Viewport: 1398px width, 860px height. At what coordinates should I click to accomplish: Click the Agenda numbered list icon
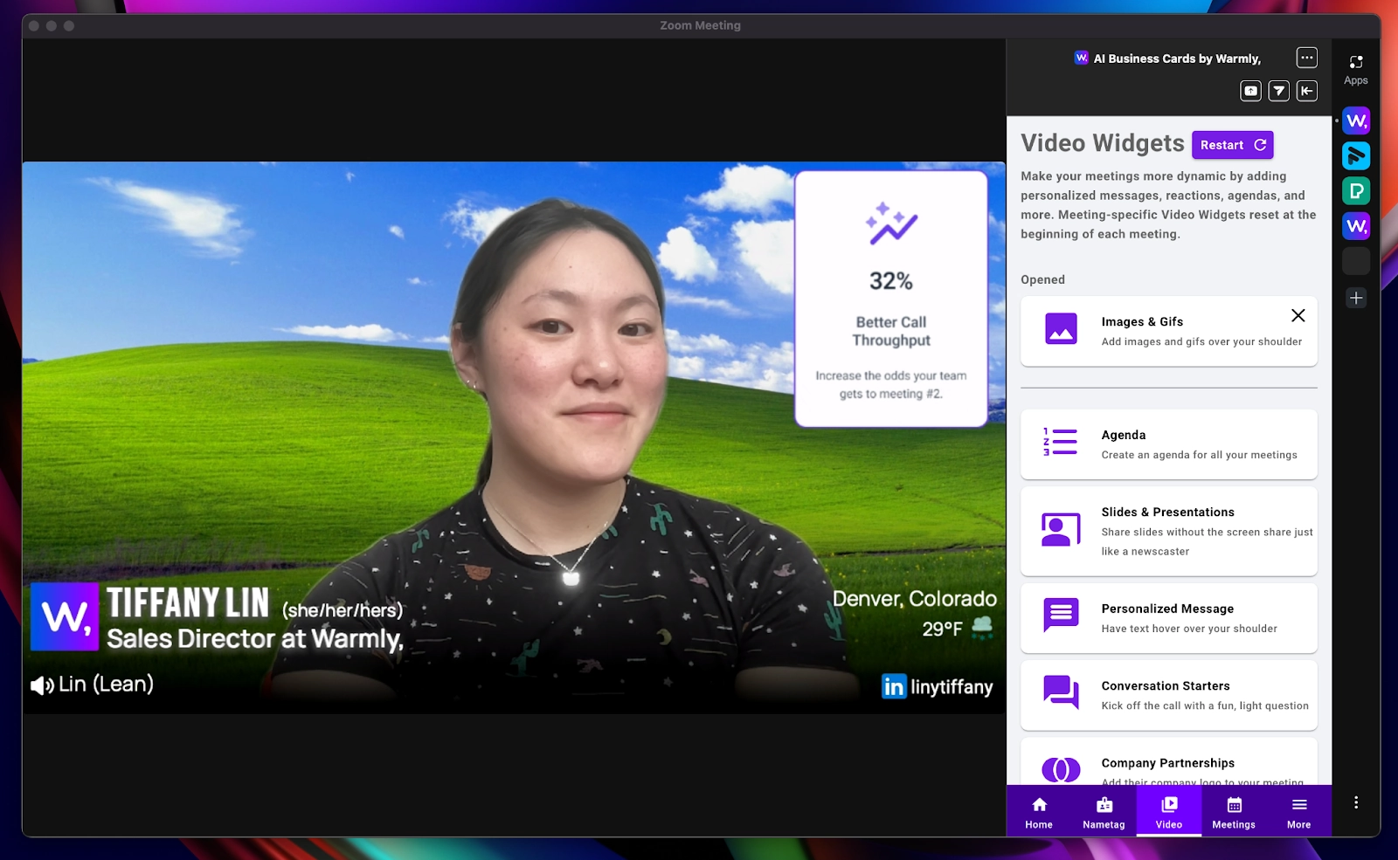tap(1060, 441)
